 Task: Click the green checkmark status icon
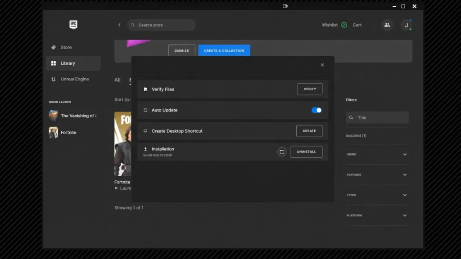click(344, 25)
